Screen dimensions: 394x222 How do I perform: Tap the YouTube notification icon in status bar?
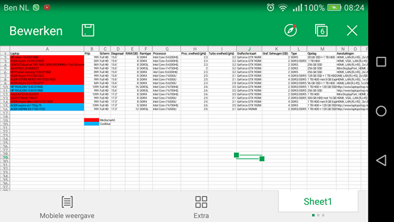(47, 7)
